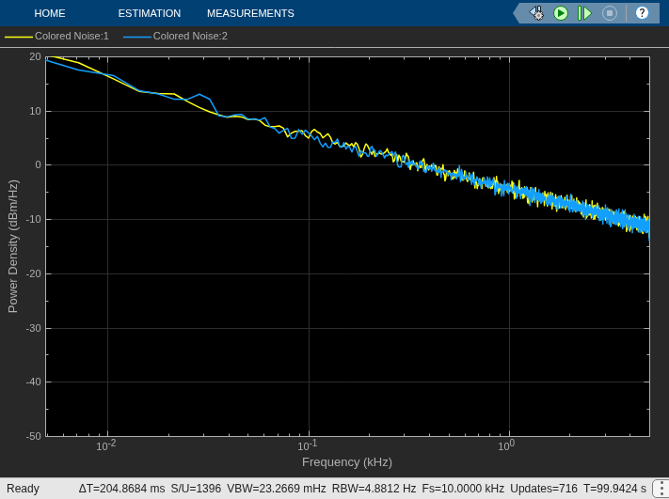Select the MEASUREMENTS tab
Viewport: 669px width, 499px height.
pyautogui.click(x=250, y=13)
